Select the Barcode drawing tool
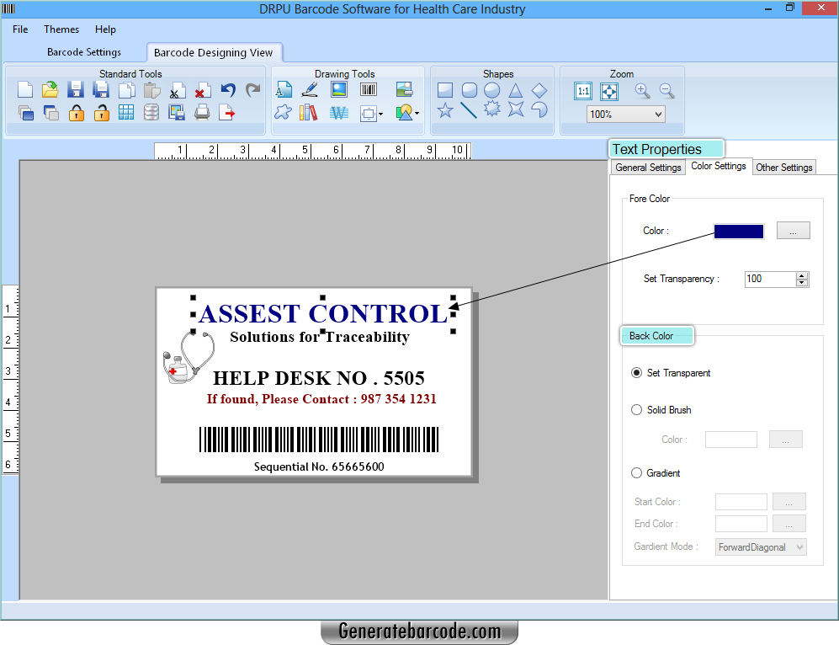The width and height of the screenshot is (839, 645). [368, 88]
